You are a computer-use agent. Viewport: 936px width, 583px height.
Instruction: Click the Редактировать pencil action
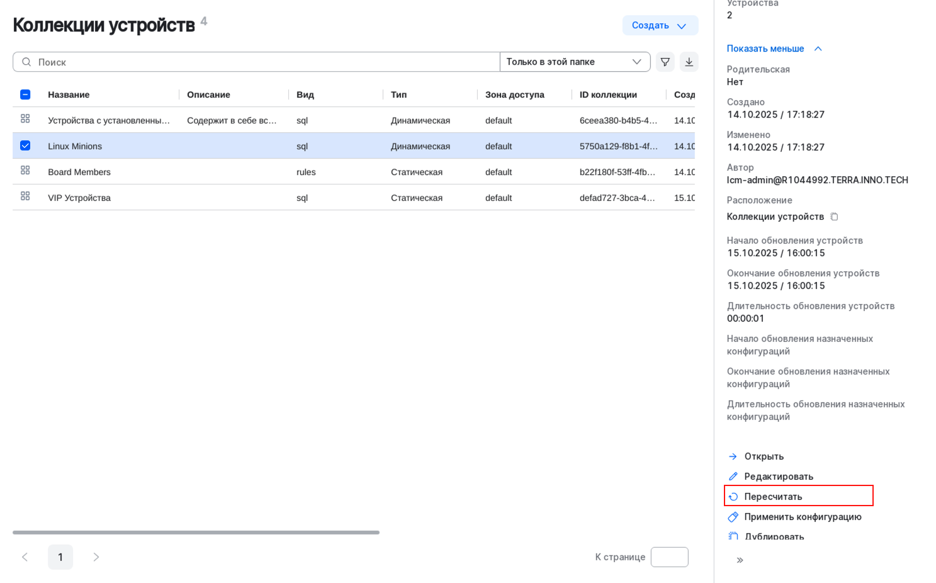pyautogui.click(x=778, y=477)
